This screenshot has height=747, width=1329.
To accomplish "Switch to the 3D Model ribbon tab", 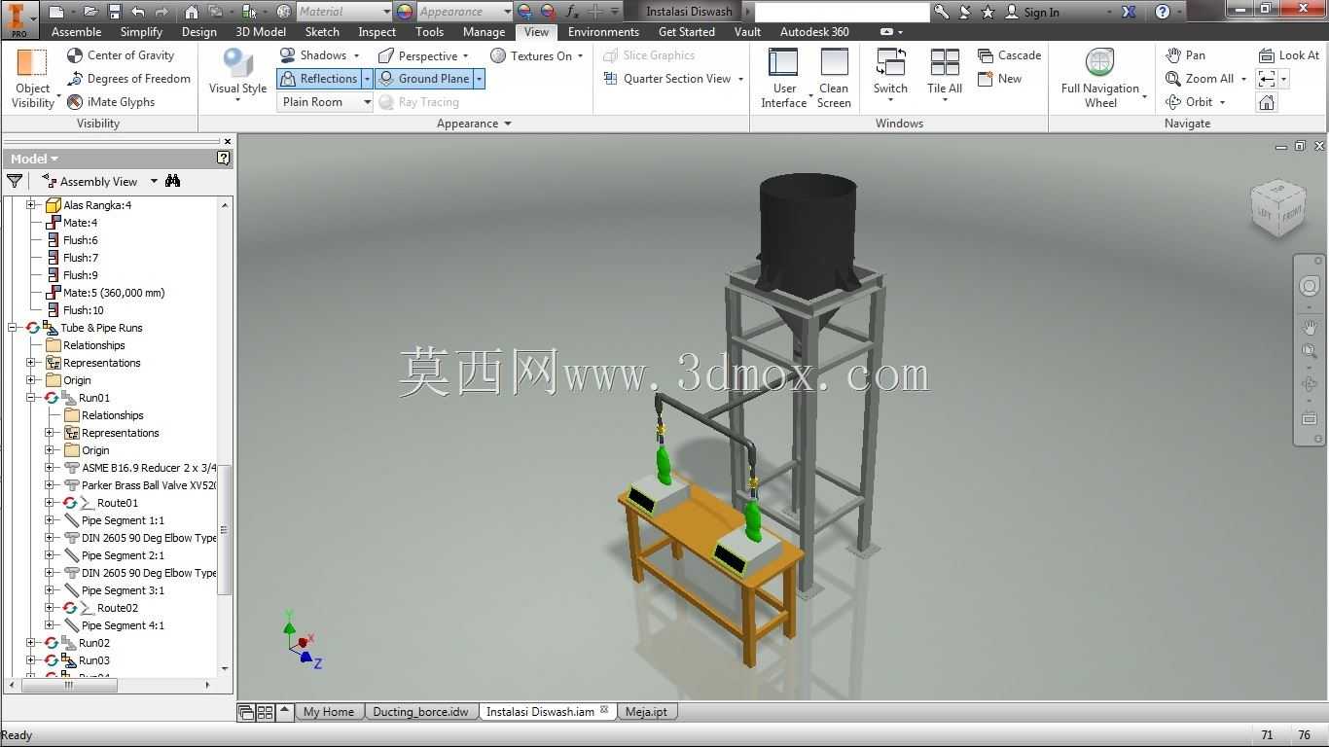I will 261,32.
